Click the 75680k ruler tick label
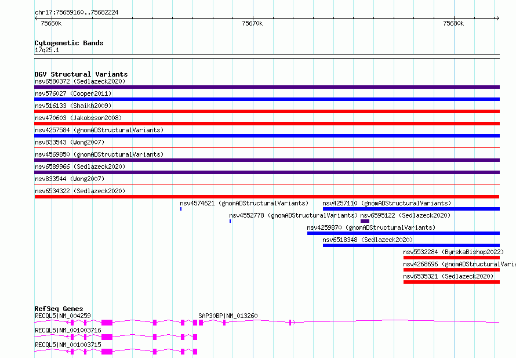516x358 pixels. click(453, 23)
